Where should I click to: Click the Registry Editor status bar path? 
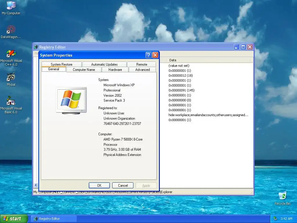(103, 192)
